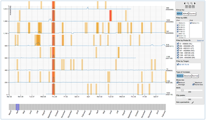The image size is (206, 120).
Task: Click the 'Thu 29' date axis label
Action: (54, 97)
